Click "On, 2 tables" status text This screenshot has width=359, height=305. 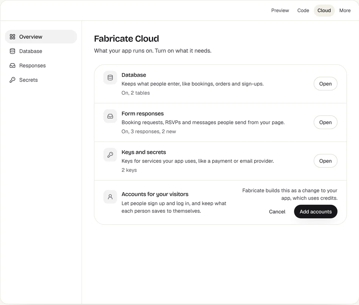click(136, 93)
